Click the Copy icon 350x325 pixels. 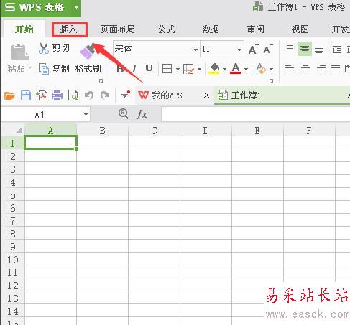(x=44, y=69)
